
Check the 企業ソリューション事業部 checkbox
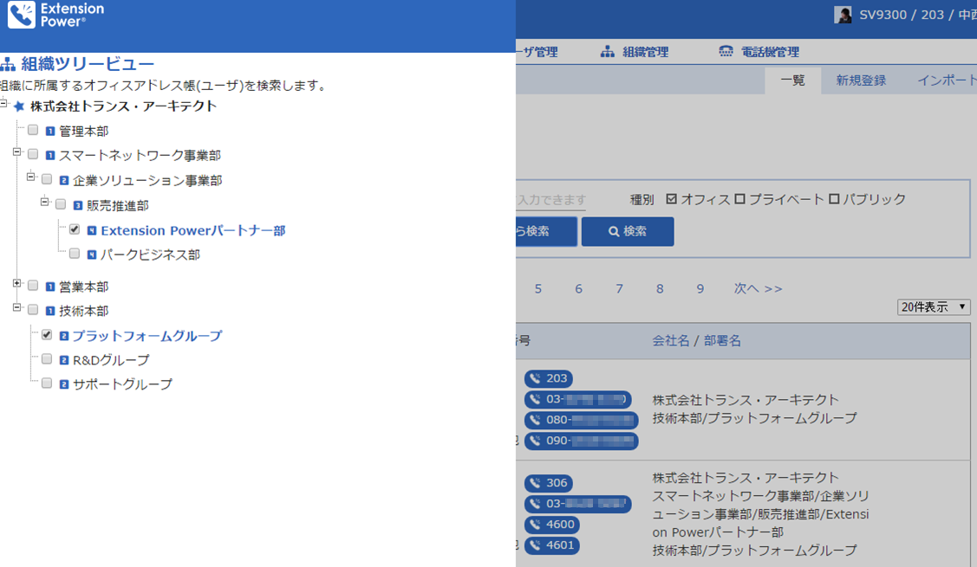tap(47, 179)
